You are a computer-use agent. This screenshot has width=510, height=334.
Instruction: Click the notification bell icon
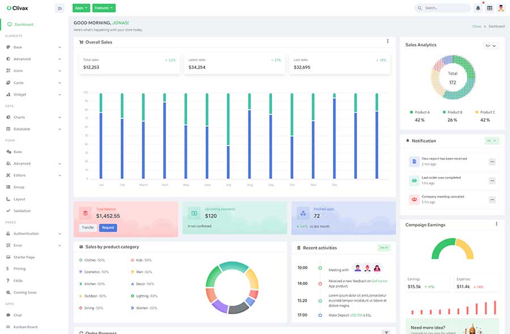(x=478, y=8)
